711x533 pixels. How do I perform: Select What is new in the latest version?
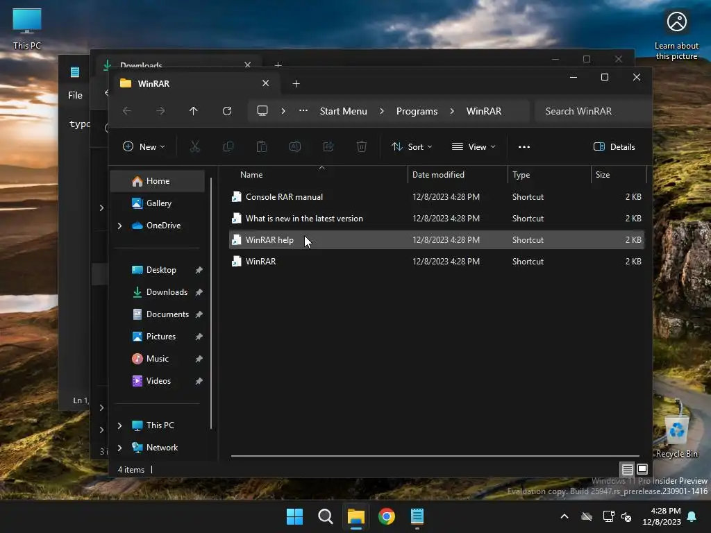(x=437, y=219)
